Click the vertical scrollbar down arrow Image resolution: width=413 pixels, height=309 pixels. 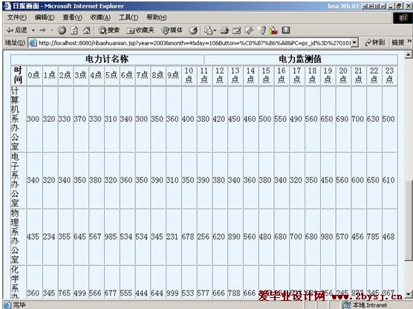click(x=409, y=293)
